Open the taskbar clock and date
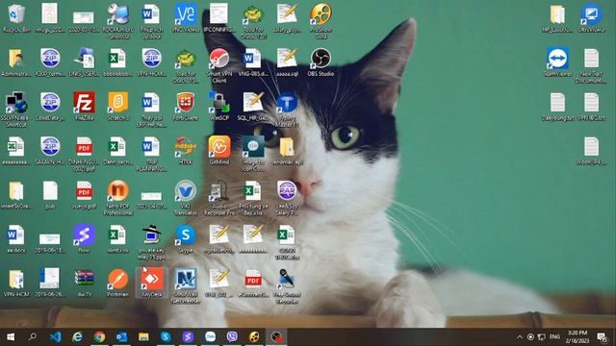Viewport: 616px width, 346px height. (577, 336)
